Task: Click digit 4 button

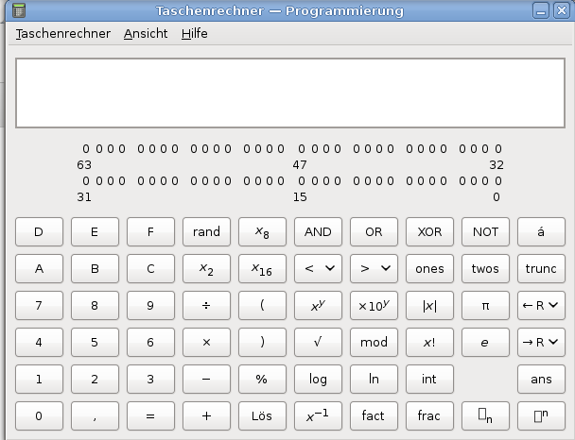Action: (39, 342)
